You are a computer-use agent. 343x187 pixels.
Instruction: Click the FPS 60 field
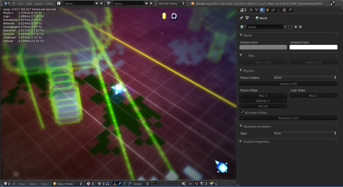coord(263,106)
